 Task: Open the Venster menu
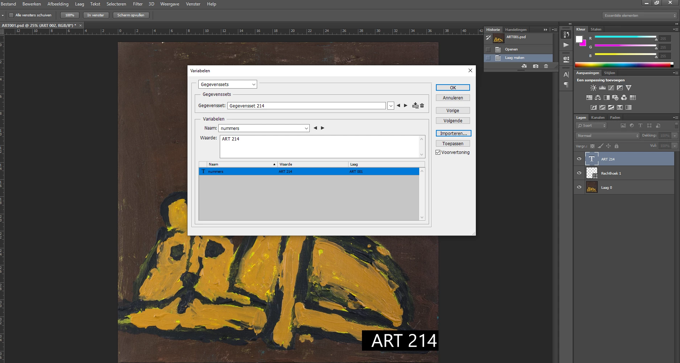click(x=193, y=4)
